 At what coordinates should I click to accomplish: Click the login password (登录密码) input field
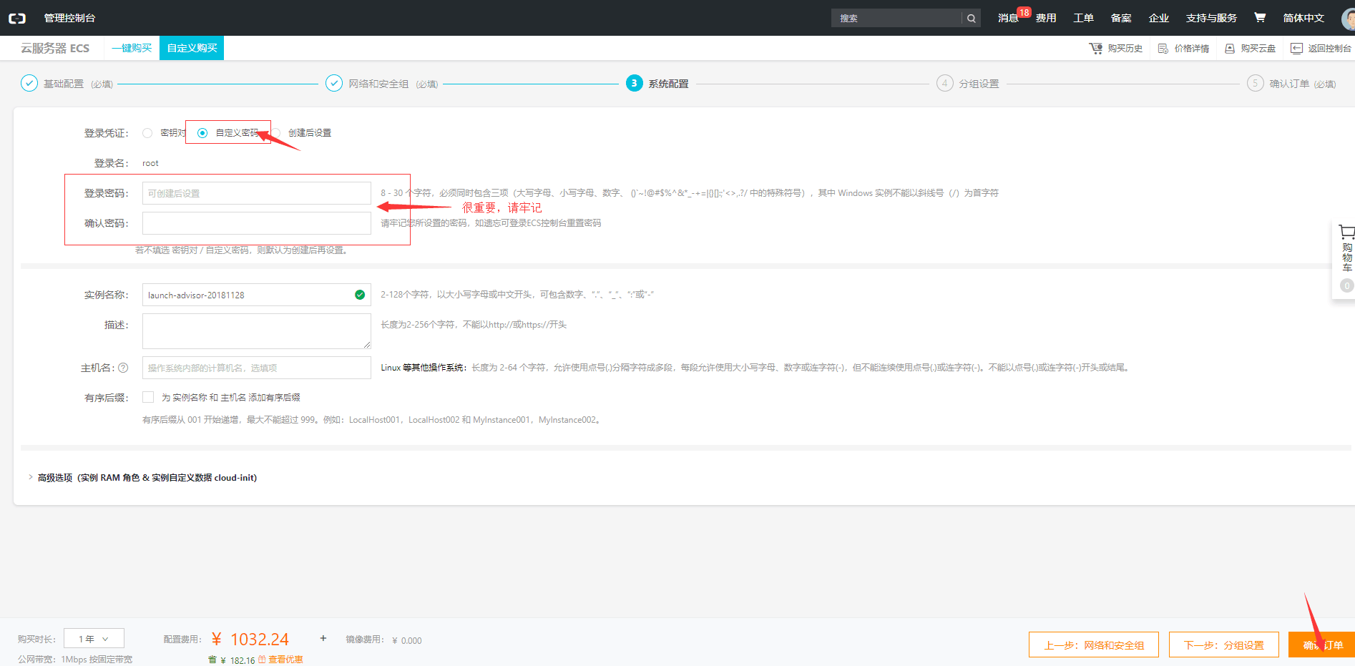(x=257, y=193)
